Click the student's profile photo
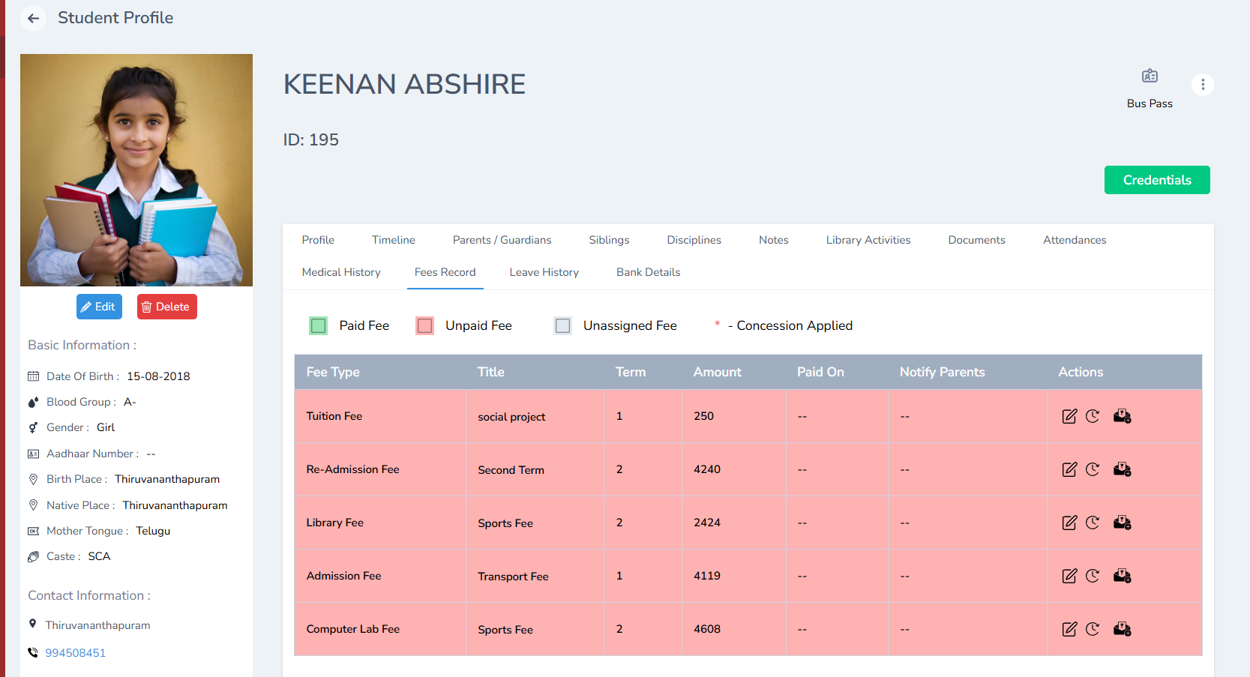 pos(136,170)
